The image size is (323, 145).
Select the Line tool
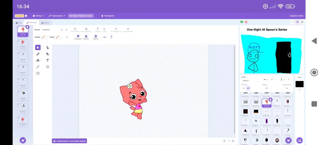pos(38,67)
